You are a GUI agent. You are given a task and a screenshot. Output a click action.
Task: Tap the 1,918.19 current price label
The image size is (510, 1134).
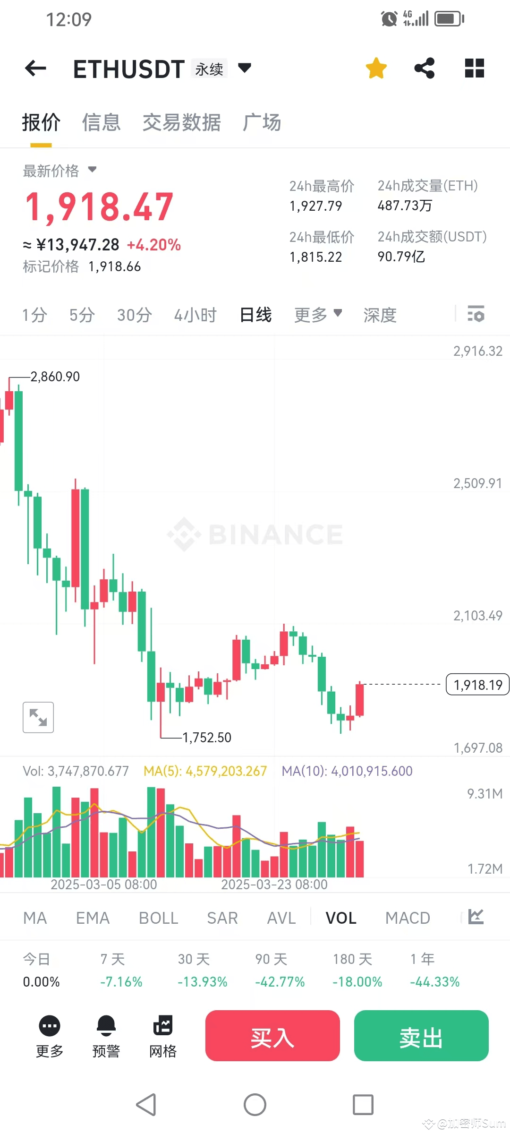point(478,685)
